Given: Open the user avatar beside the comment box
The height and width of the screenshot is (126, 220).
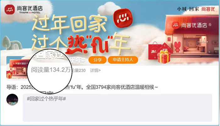Looking at the screenshot, I should tap(12, 100).
